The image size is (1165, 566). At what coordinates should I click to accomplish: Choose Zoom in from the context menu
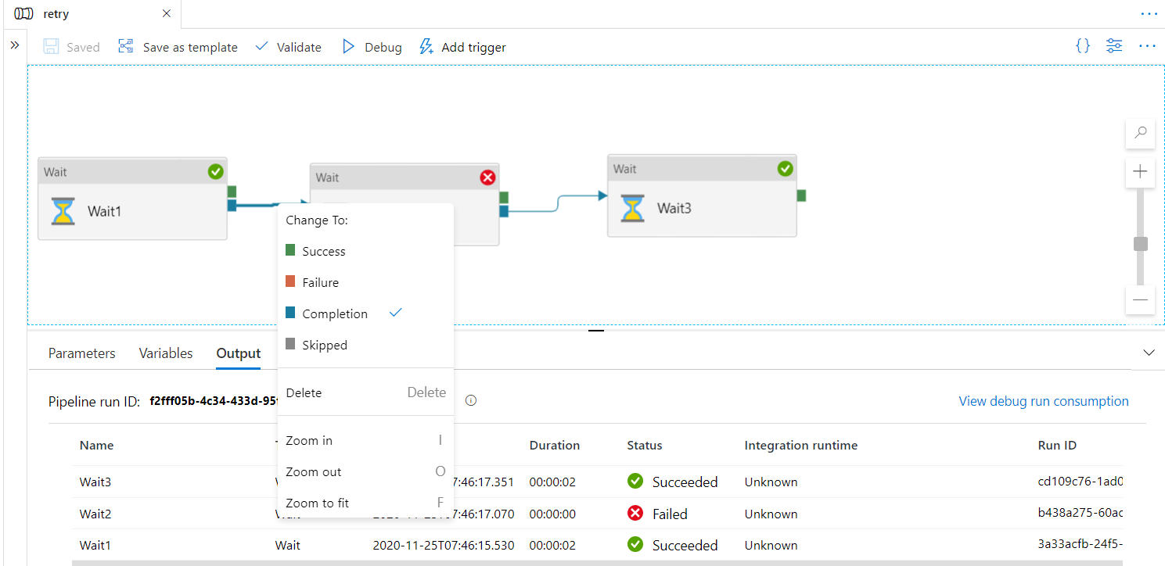[365, 440]
